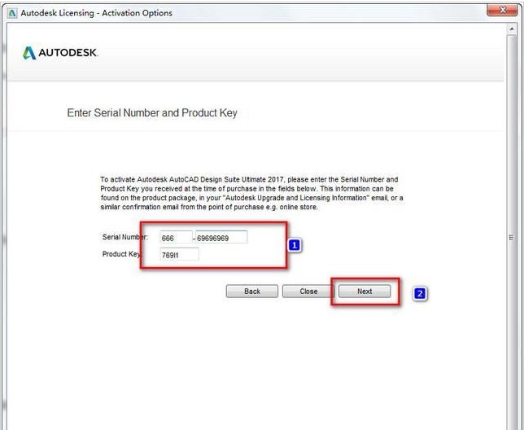Screen dimensions: 524x430
Task: Click the 'Autodesk Licensing - Activation Options' title
Action: (x=97, y=13)
